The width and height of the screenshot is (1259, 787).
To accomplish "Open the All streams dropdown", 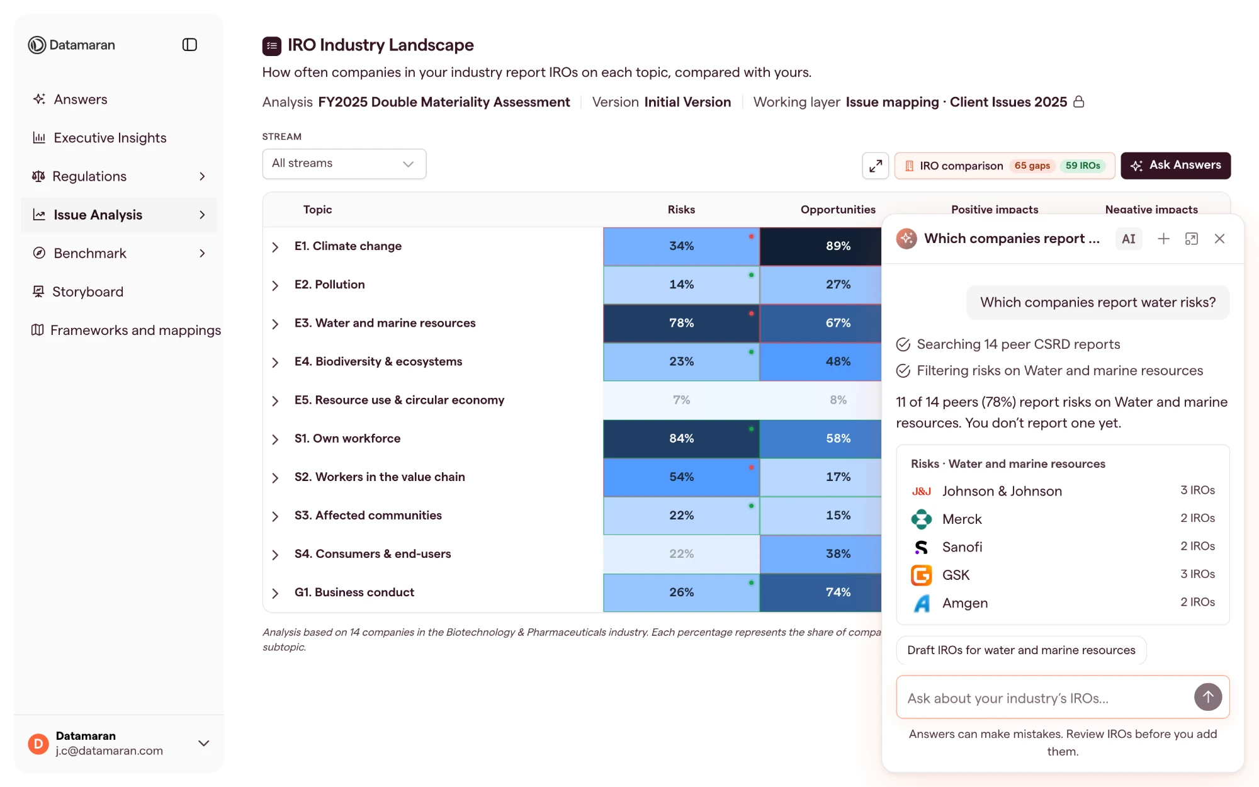I will 344,164.
